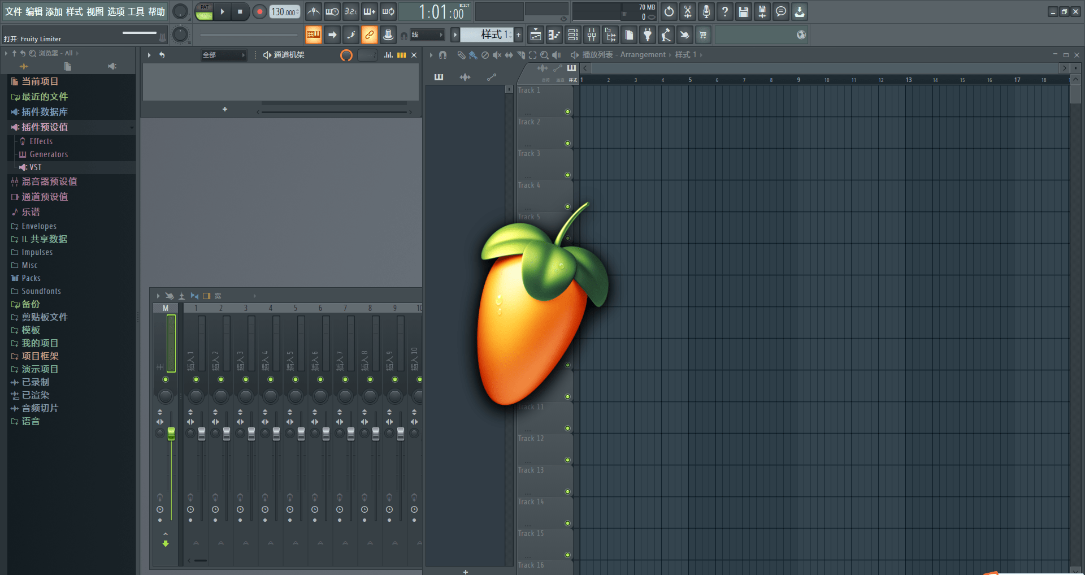Open the 帮助 menu

click(x=157, y=11)
